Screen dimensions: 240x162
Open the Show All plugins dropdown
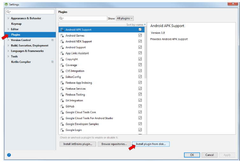coord(125,18)
